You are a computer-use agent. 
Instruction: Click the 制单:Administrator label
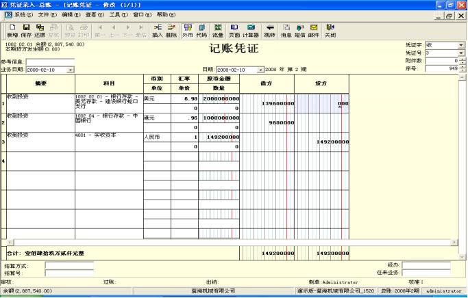click(334, 282)
